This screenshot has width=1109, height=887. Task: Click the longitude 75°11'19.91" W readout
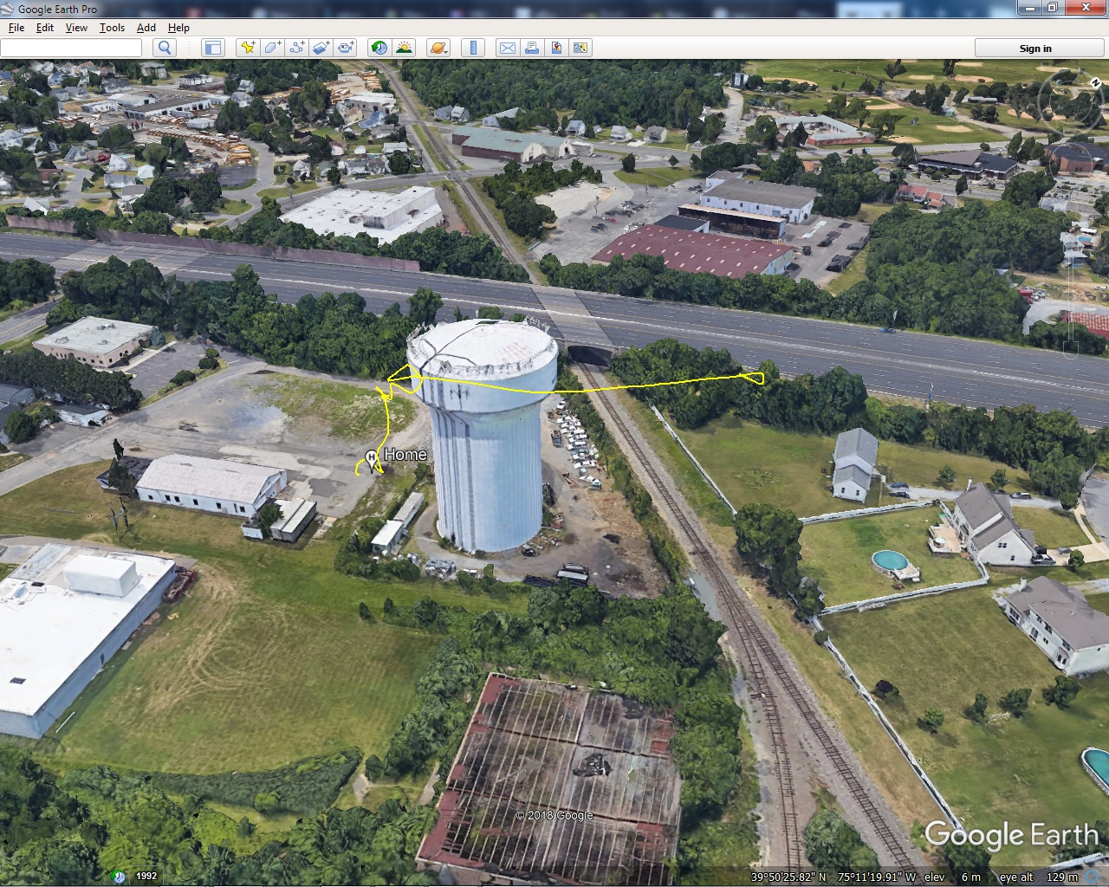coord(878,877)
